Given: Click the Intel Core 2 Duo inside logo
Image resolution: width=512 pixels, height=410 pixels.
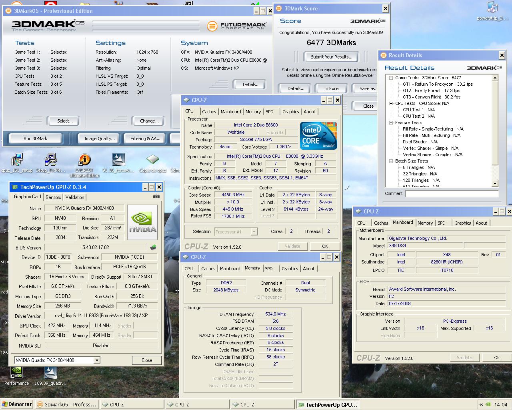Looking at the screenshot, I should coord(318,136).
